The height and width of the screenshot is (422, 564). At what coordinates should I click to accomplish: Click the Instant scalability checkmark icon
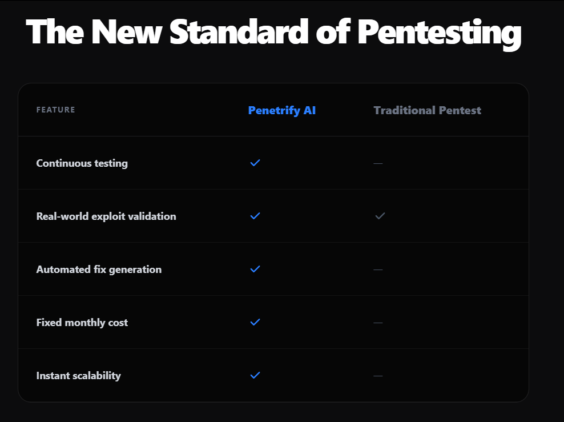point(255,375)
